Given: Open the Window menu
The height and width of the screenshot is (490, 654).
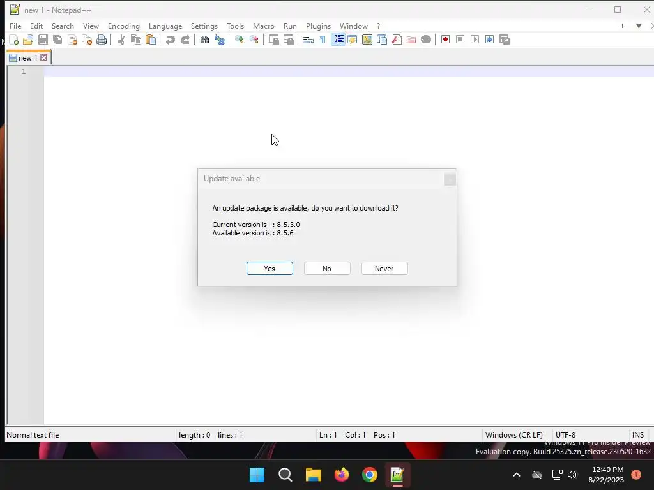Looking at the screenshot, I should click(354, 26).
